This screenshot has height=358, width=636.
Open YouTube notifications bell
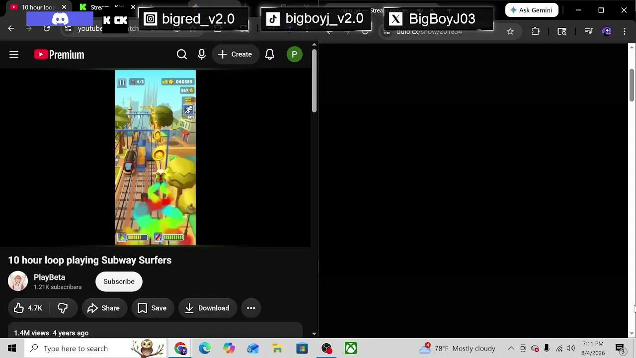(x=270, y=54)
